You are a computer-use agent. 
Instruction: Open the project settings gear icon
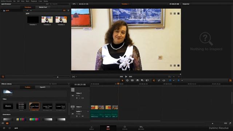point(10,128)
